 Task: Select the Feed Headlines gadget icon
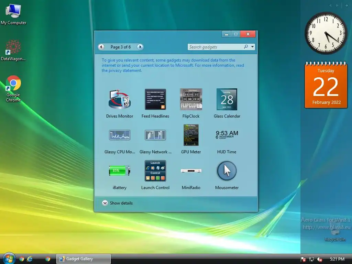155,99
